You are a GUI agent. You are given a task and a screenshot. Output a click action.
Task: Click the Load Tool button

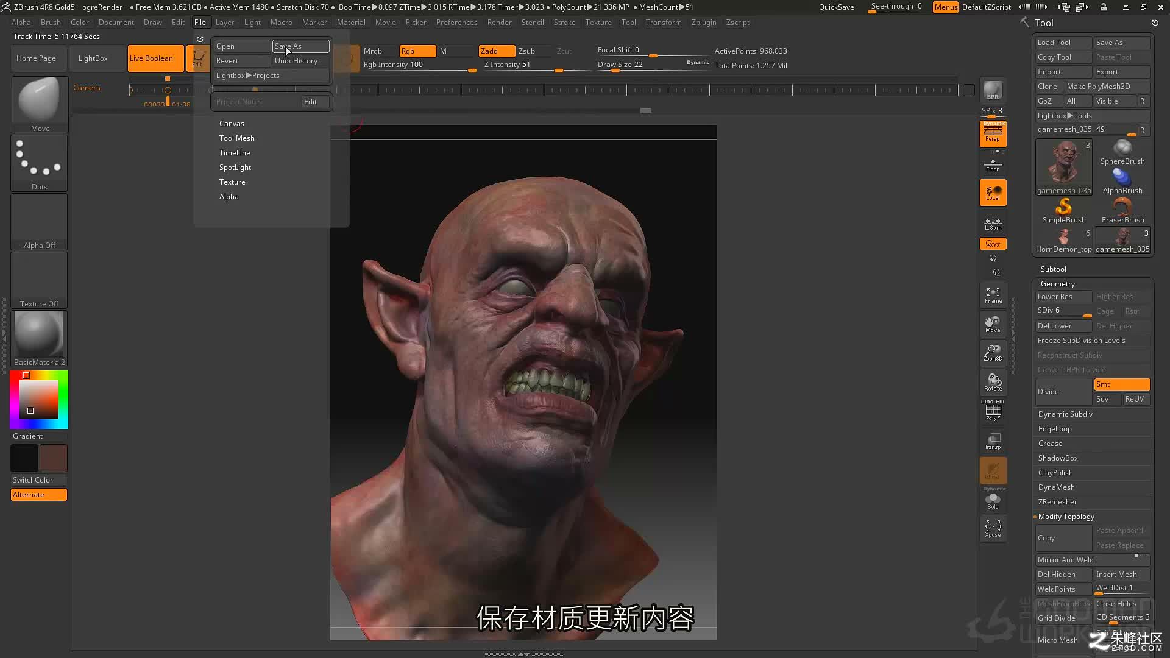tap(1063, 43)
